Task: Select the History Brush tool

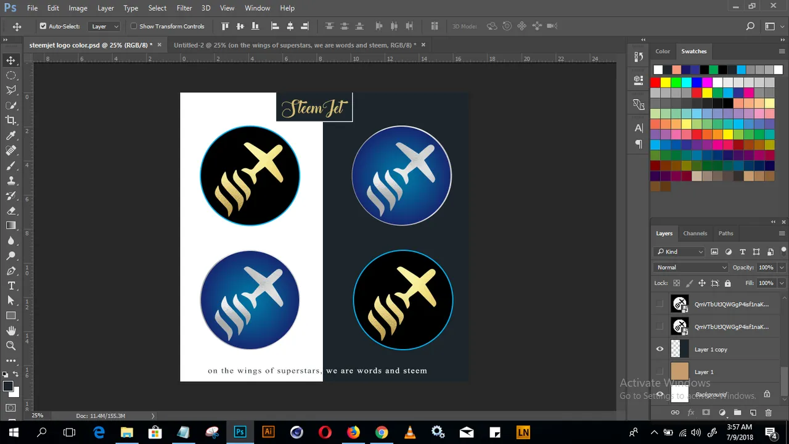Action: [x=11, y=196]
